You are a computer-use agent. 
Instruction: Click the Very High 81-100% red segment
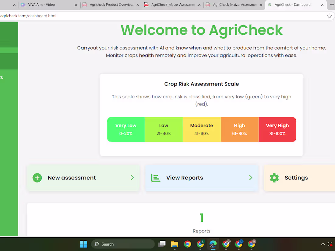click(277, 129)
